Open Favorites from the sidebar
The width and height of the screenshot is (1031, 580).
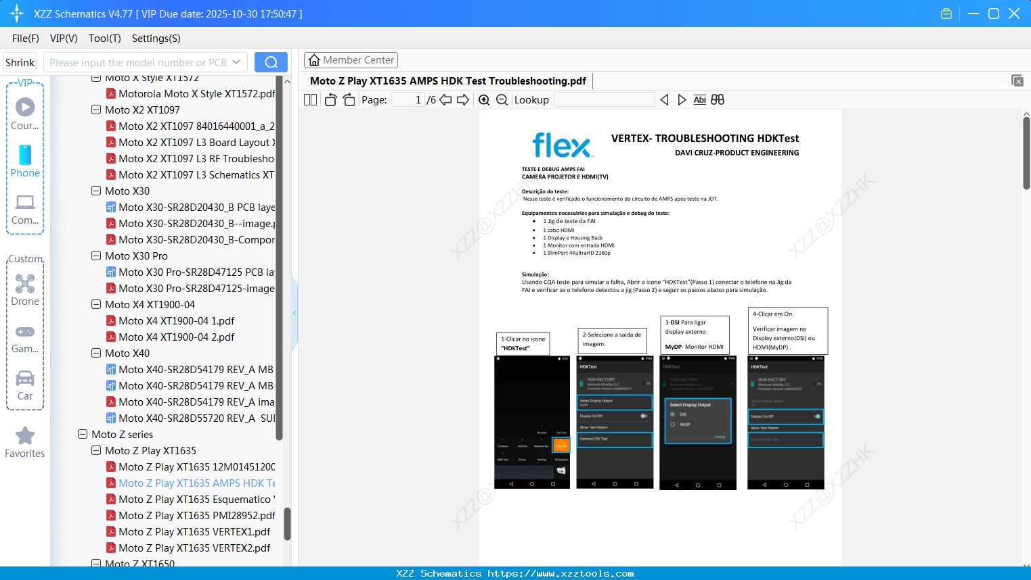(x=25, y=442)
